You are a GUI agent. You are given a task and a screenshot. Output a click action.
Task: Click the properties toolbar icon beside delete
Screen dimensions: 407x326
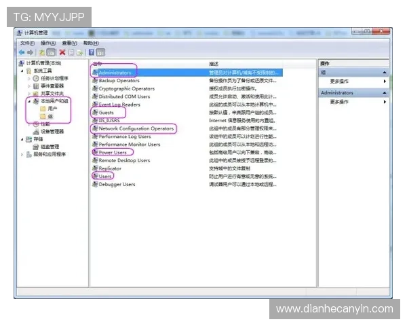71,52
